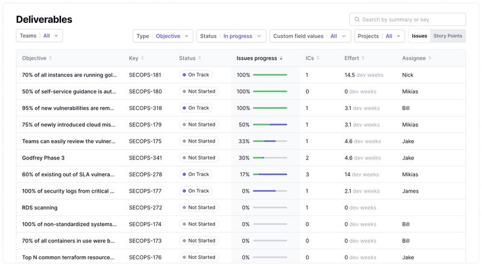Toggle Issues progress sort arrow
Viewport: 482px width, 266px height.
(x=281, y=58)
